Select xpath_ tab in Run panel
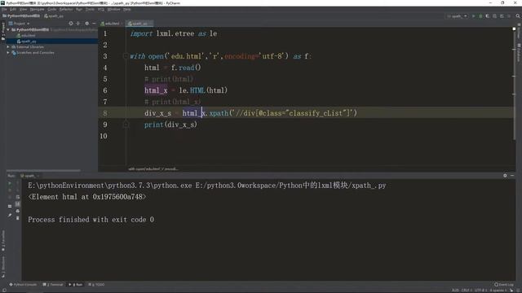 [29, 176]
